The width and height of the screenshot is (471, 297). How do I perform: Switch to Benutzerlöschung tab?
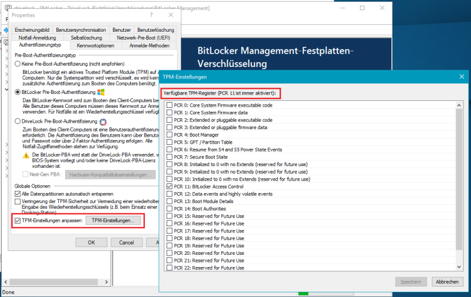coord(156,30)
